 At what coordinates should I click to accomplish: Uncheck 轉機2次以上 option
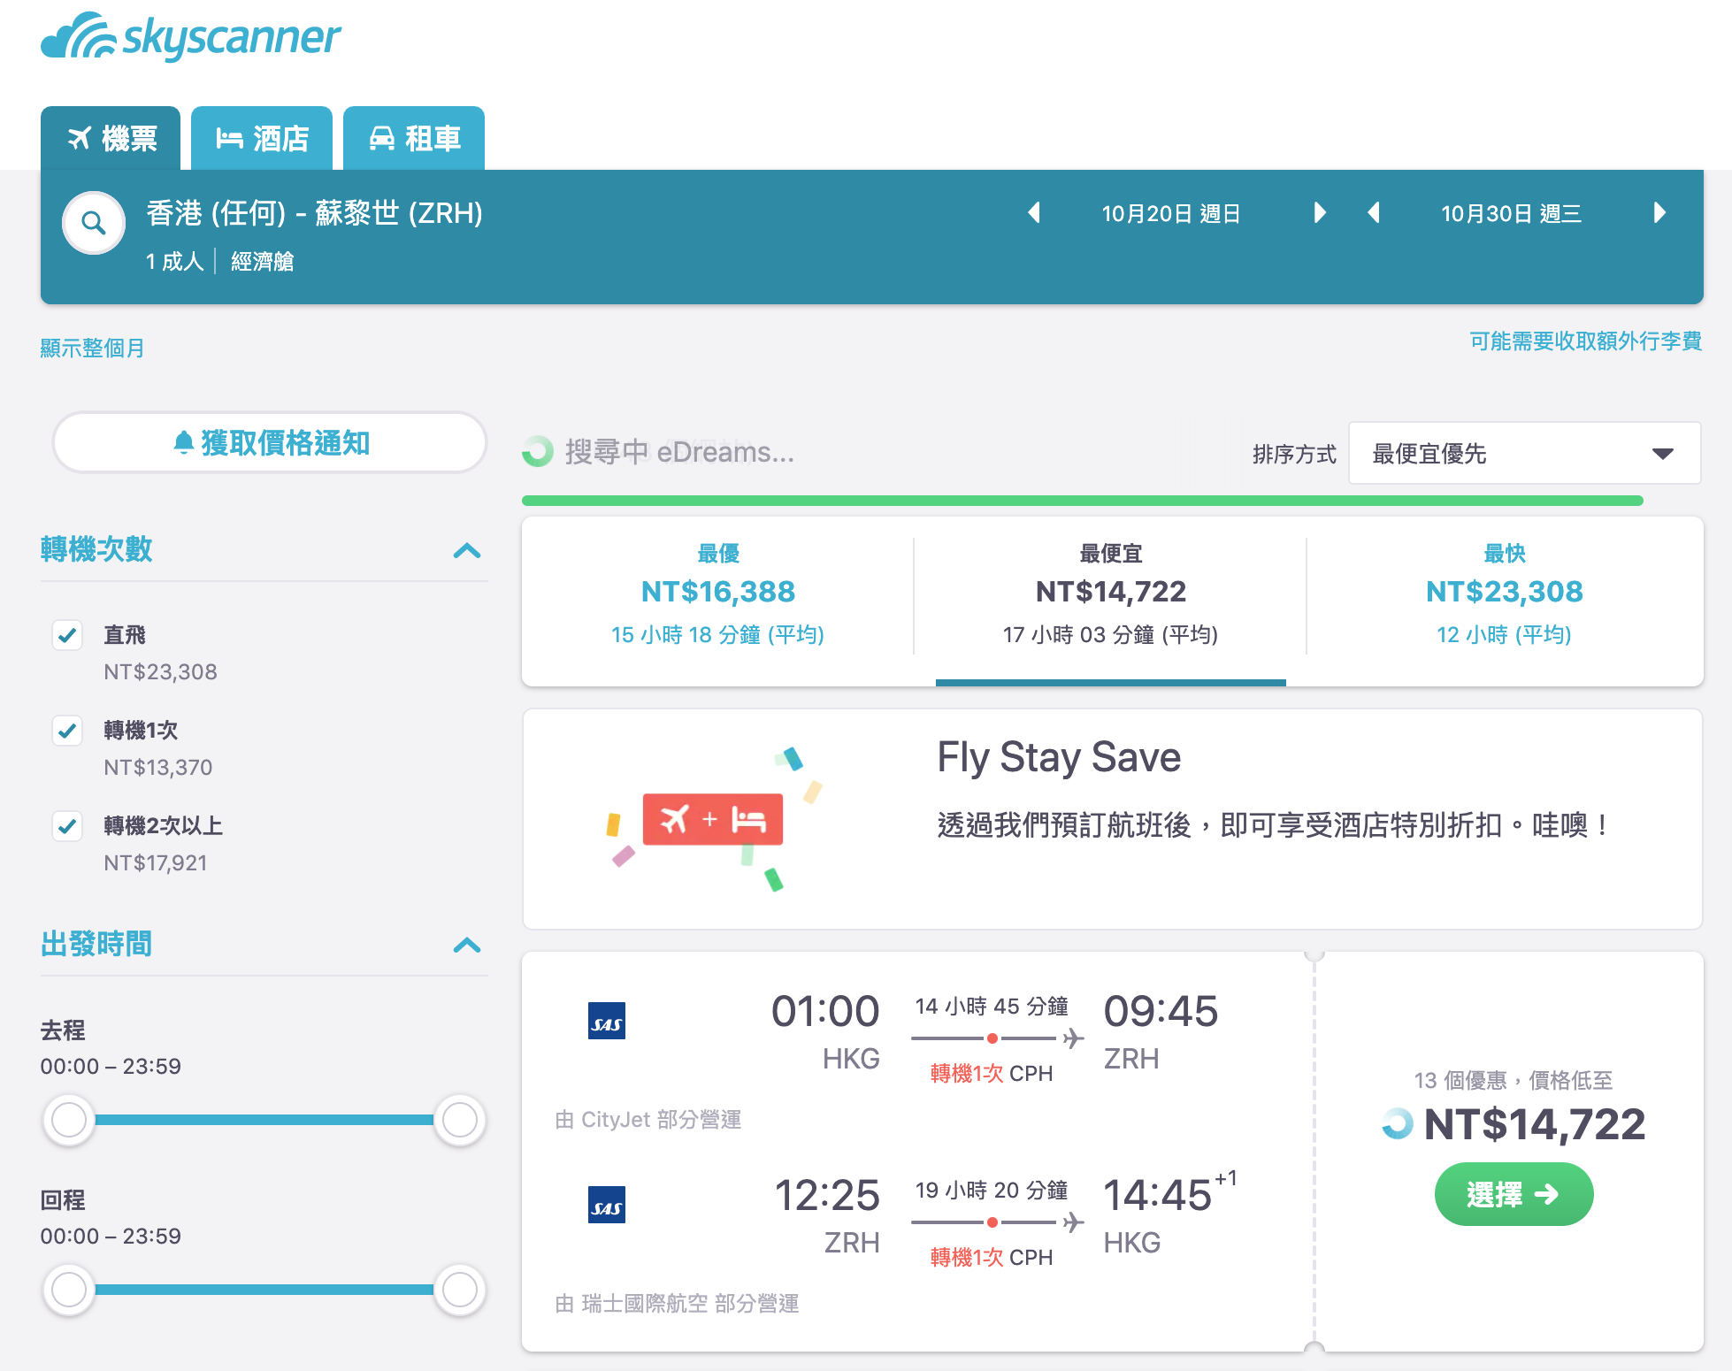[67, 826]
